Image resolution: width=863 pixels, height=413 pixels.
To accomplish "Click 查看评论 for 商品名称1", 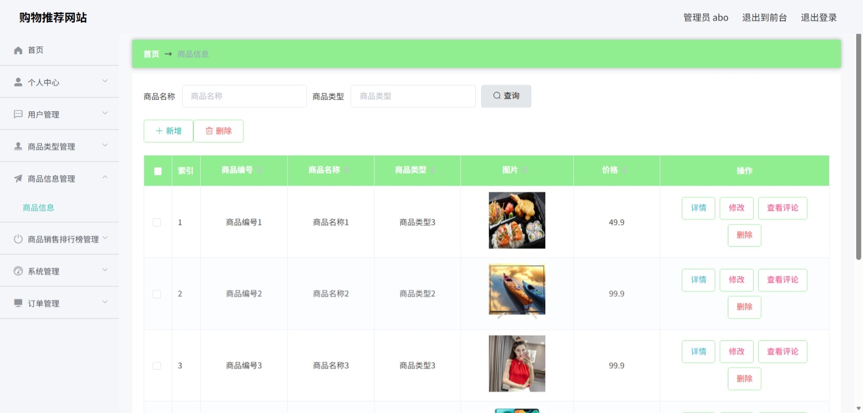I will (783, 208).
